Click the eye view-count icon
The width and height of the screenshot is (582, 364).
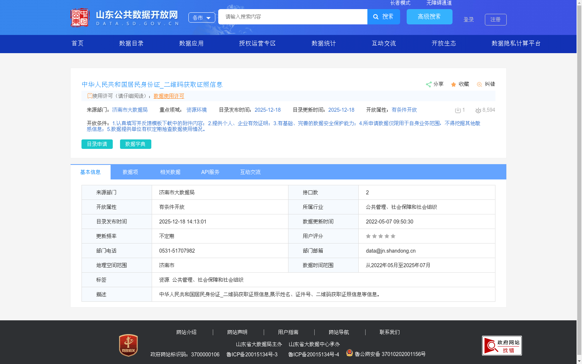click(478, 110)
